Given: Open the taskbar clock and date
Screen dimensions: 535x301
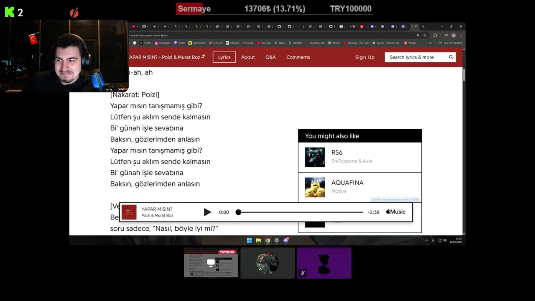Looking at the screenshot, I should (455, 240).
